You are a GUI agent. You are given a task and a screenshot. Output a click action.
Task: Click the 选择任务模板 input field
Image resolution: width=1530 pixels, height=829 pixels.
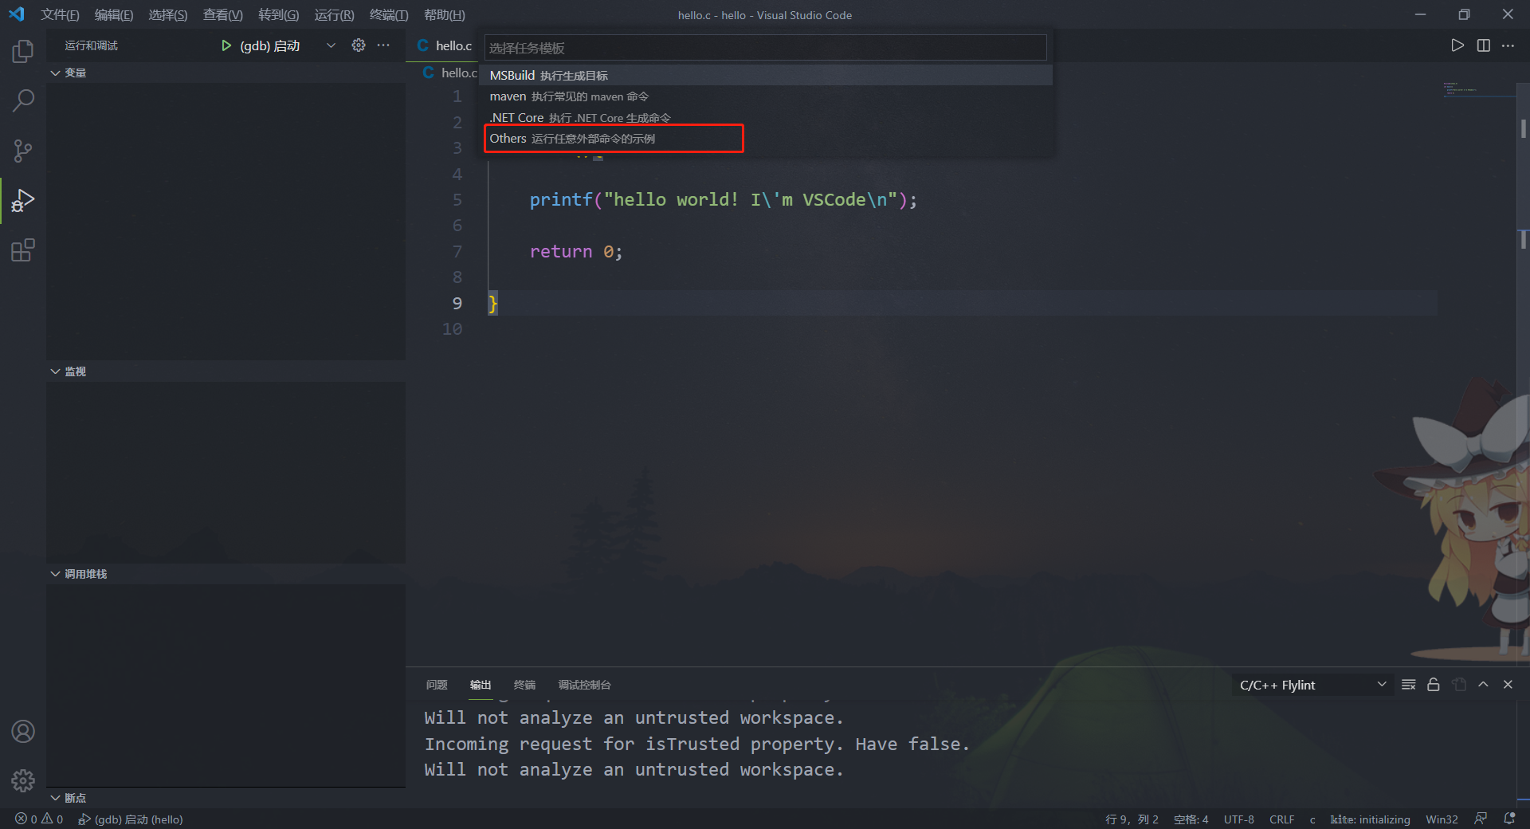[x=764, y=48]
